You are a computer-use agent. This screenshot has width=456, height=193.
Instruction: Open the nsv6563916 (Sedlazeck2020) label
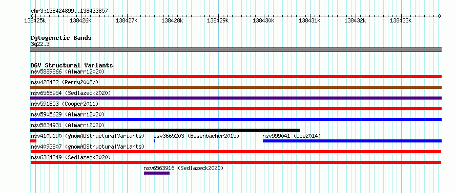[x=184, y=168]
